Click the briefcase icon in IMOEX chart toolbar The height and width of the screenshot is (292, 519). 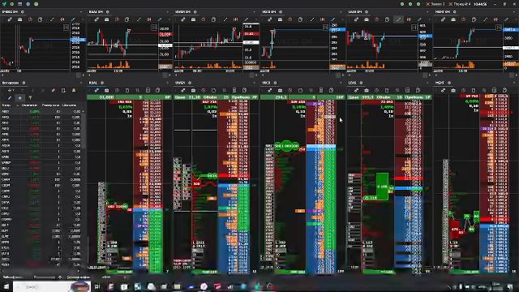pyautogui.click(x=19, y=19)
